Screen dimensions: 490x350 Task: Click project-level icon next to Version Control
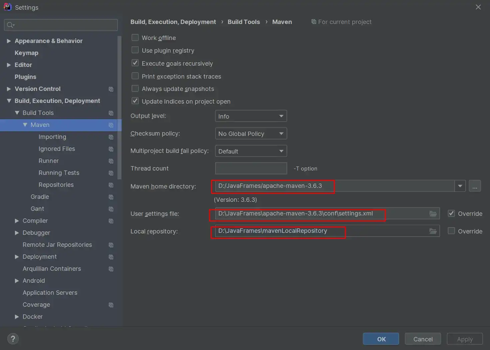pyautogui.click(x=111, y=89)
